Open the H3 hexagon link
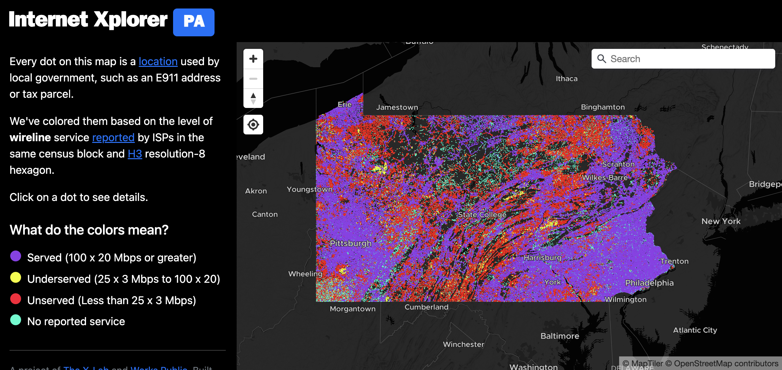Image resolution: width=782 pixels, height=370 pixels. [135, 154]
